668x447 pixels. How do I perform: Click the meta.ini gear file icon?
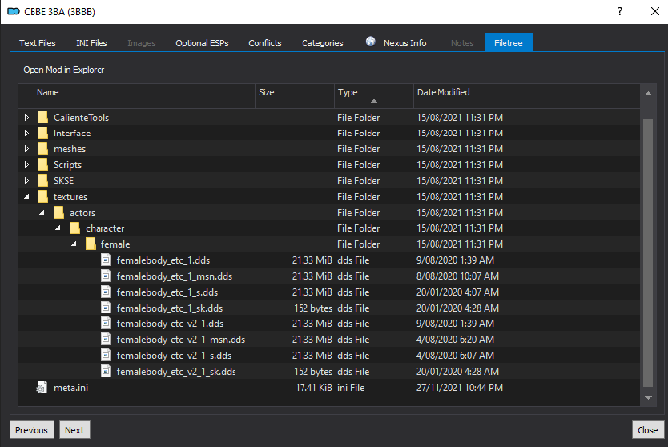click(42, 388)
